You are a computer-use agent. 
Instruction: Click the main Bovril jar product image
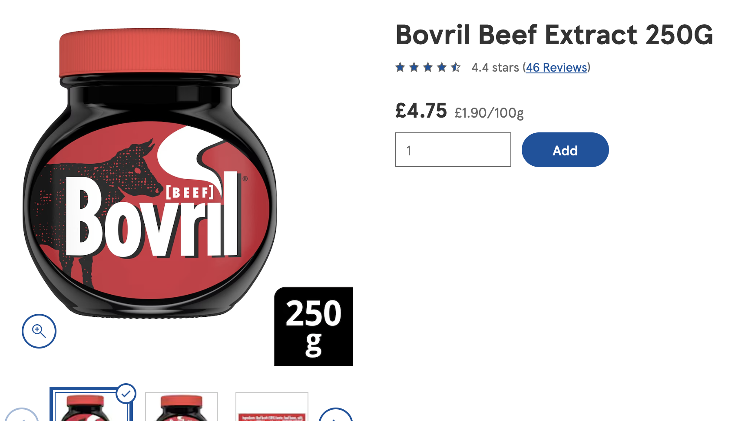150,174
